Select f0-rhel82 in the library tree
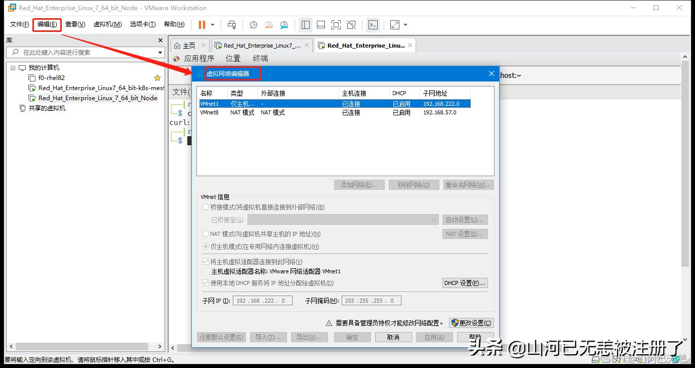This screenshot has width=695, height=368. tap(52, 78)
